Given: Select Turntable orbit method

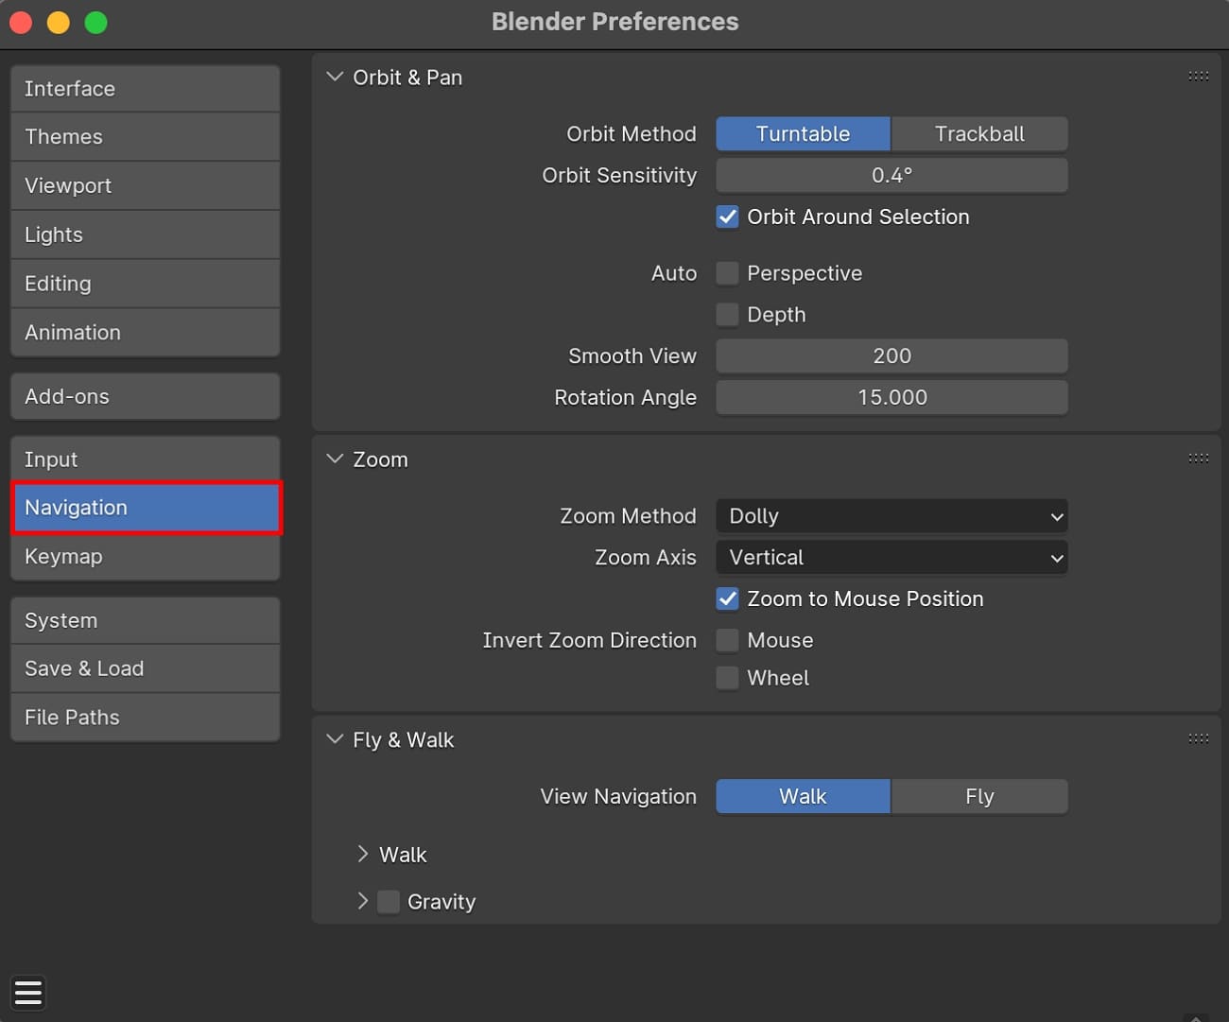Looking at the screenshot, I should click(803, 134).
